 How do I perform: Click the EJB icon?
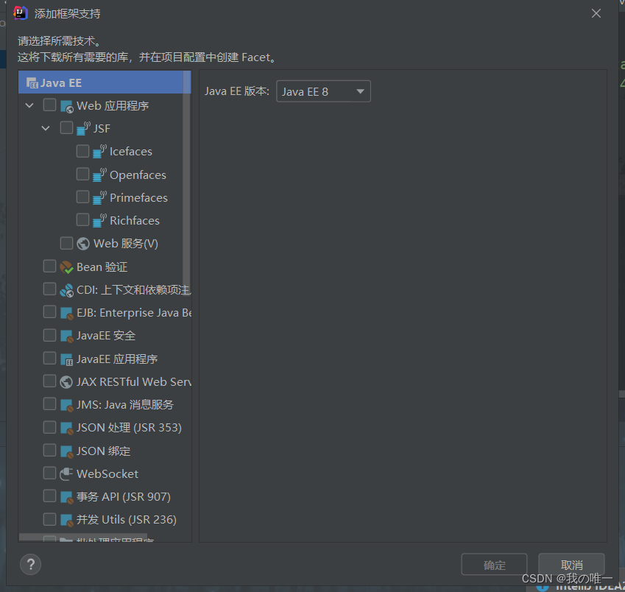click(66, 313)
